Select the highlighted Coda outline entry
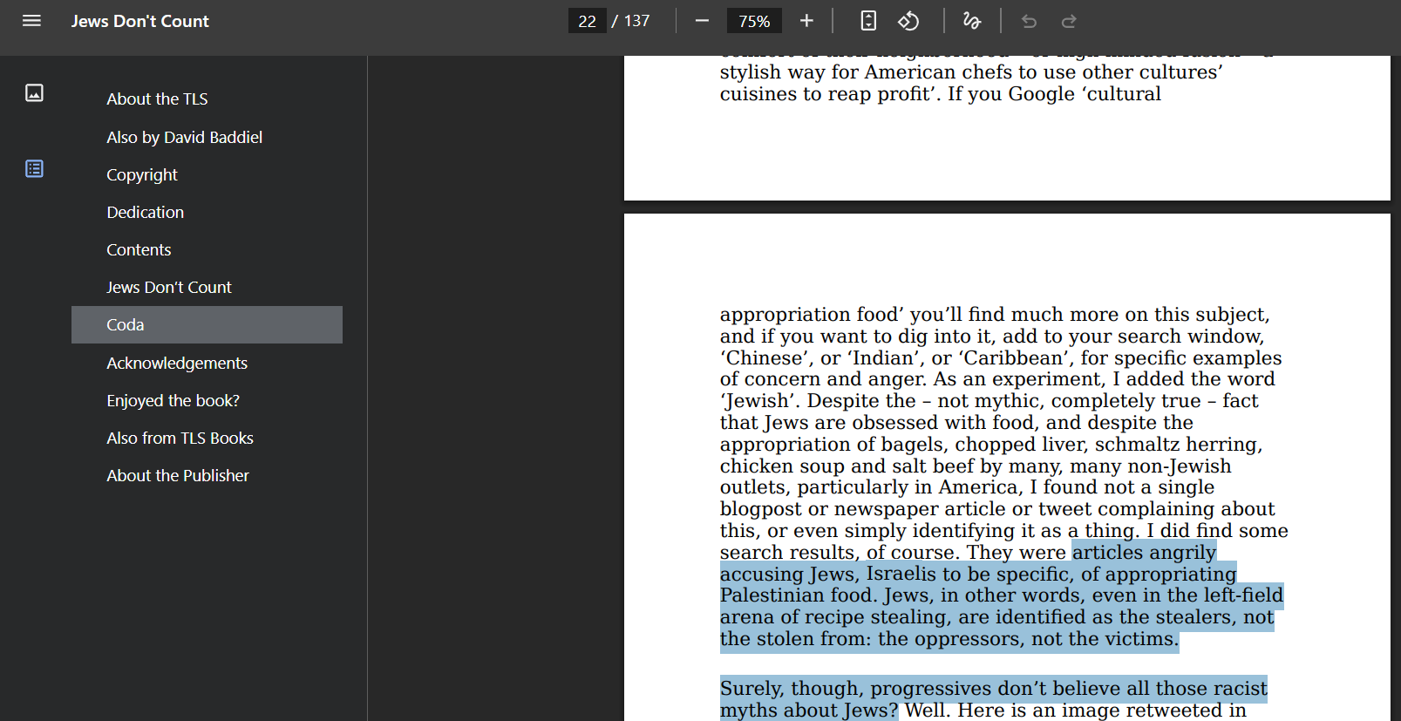The height and width of the screenshot is (721, 1401). coord(207,324)
